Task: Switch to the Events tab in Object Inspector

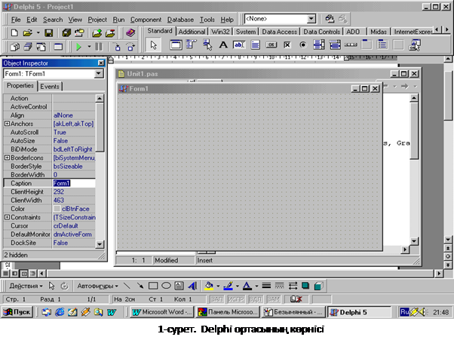Action: (50, 86)
